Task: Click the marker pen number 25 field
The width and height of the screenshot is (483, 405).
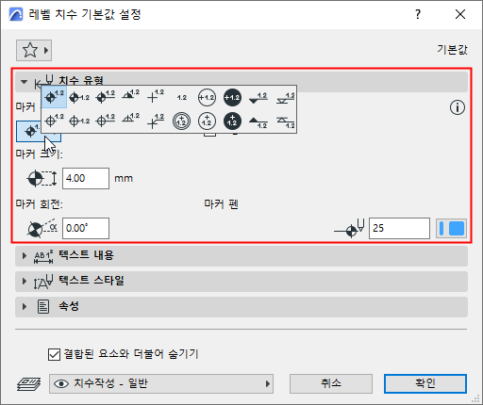Action: 399,228
